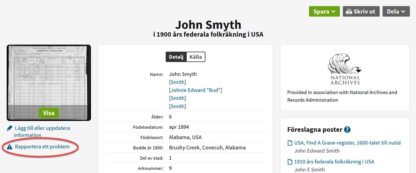Click the printer icon in Skriv ut
This screenshot has height=173, width=416.
click(x=349, y=12)
